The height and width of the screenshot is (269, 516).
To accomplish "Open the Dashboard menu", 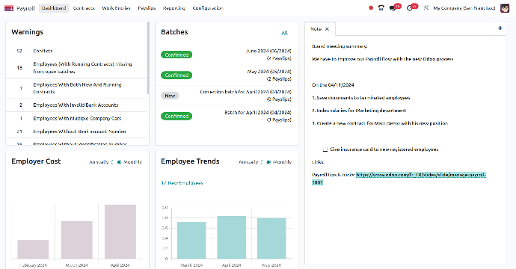I will pos(54,8).
